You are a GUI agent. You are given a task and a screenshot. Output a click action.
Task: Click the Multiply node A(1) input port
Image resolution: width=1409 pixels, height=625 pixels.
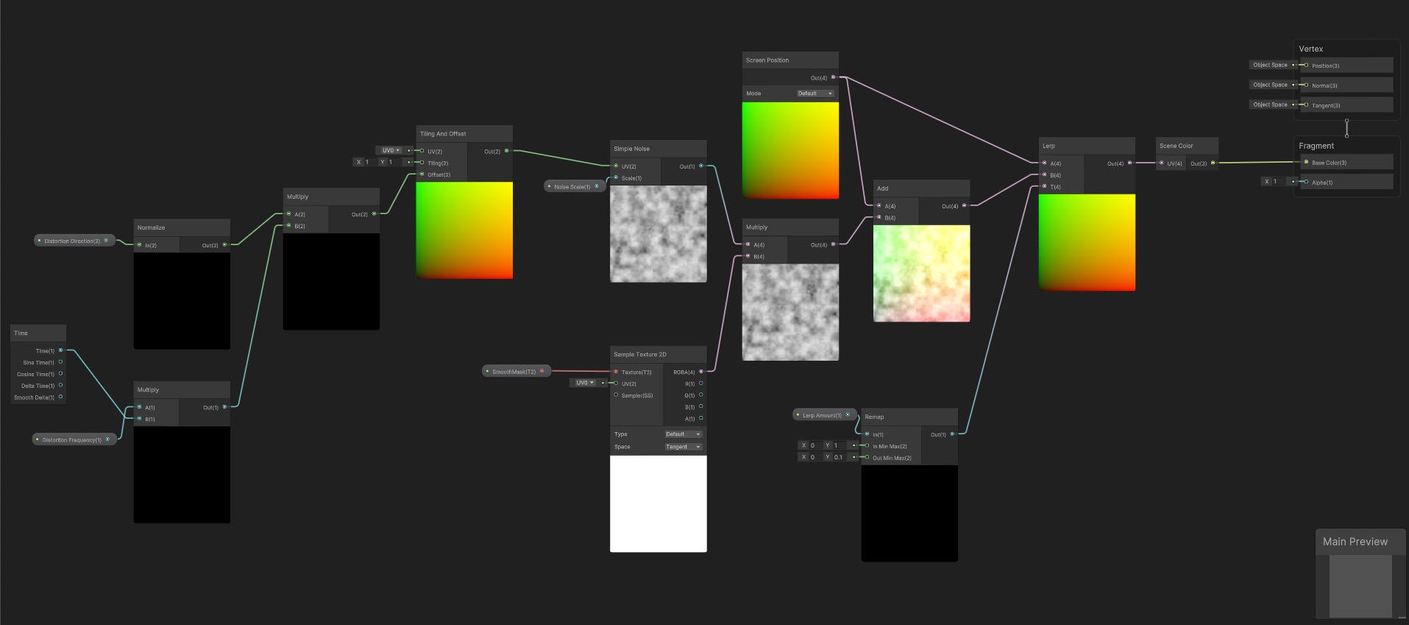(x=139, y=407)
